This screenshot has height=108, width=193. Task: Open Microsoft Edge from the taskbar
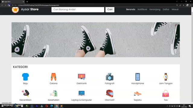[52, 106]
